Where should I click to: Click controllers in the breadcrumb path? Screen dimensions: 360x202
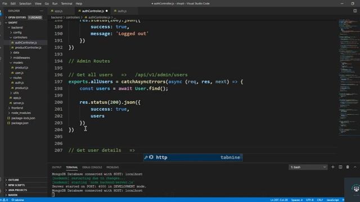tap(73, 17)
